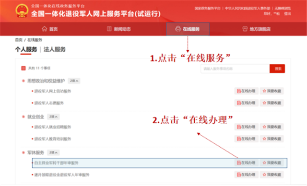Open the 退役军人教育培训服务 item

coord(52,139)
